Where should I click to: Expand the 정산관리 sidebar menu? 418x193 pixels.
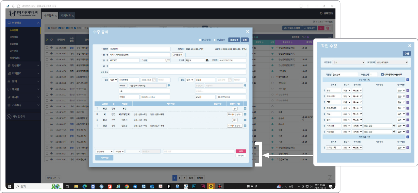tap(24, 65)
